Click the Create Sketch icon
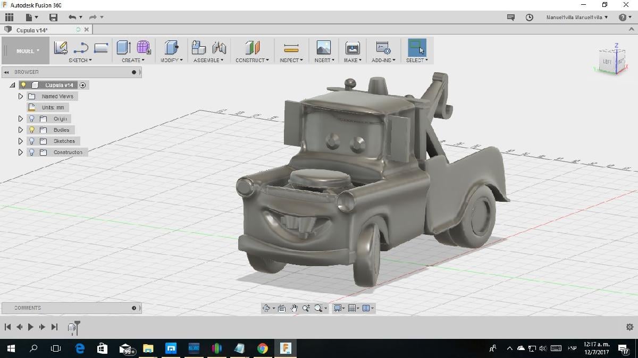The image size is (638, 358). click(x=61, y=48)
